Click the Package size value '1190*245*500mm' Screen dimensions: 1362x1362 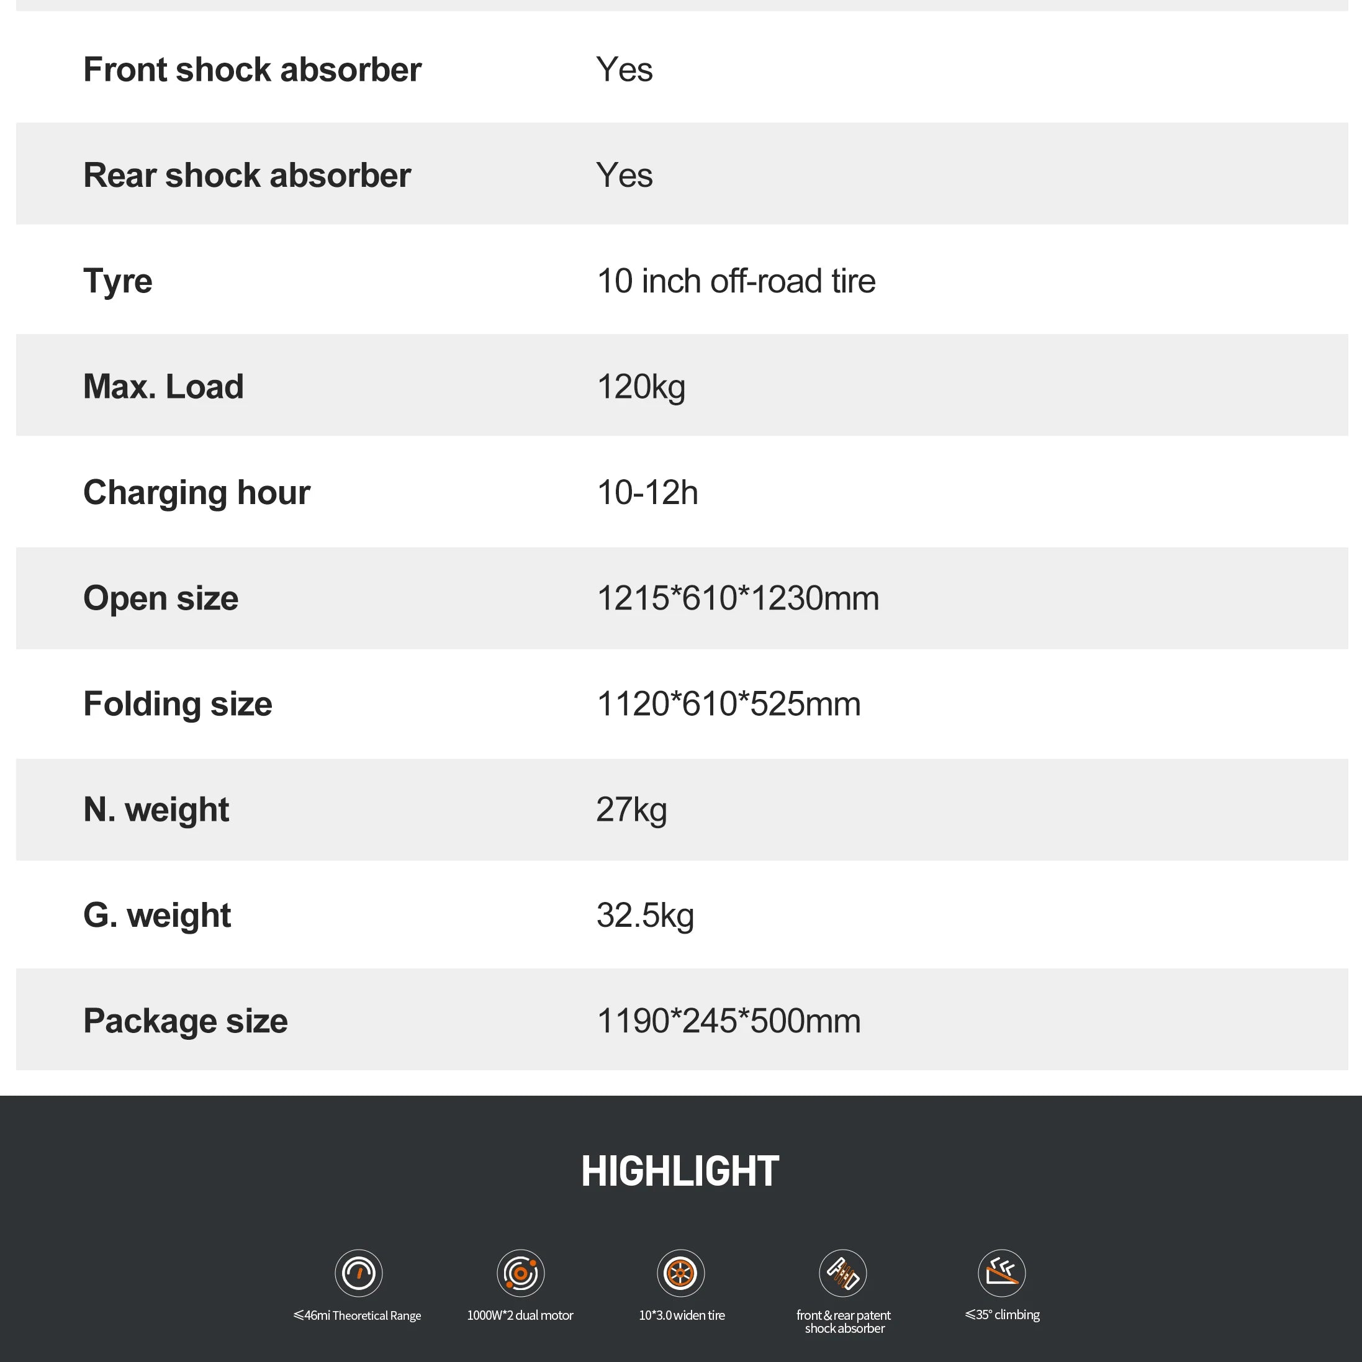(x=728, y=1022)
